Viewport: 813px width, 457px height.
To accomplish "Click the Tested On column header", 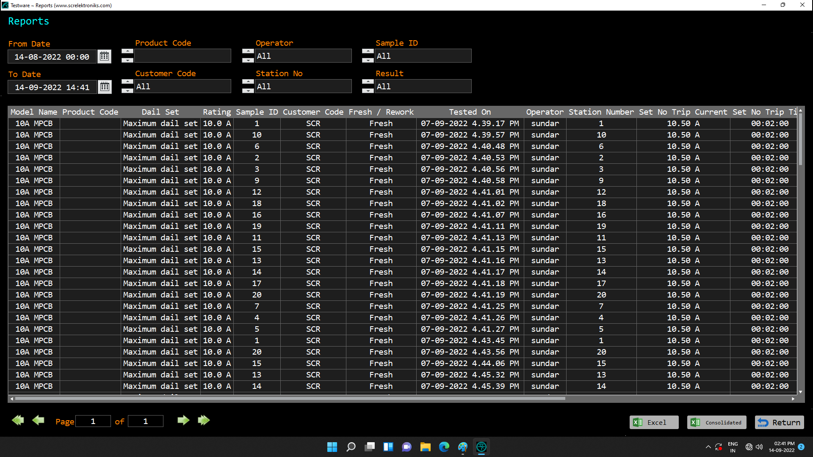I will 470,112.
